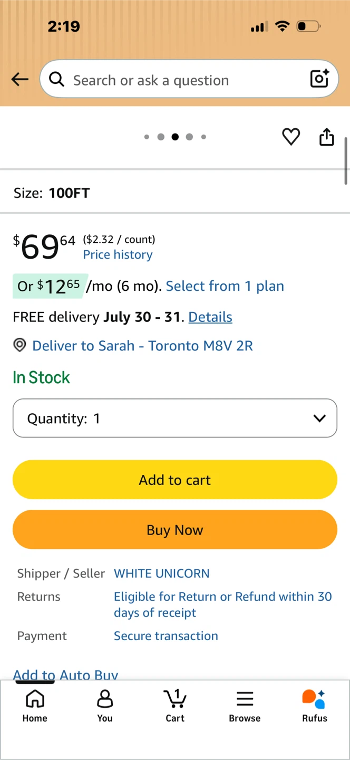Open Rufus assistant tab
Screen dimensions: 350x760
point(315,706)
